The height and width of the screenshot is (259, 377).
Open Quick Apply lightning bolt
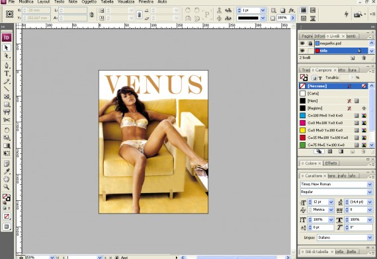pos(346,14)
